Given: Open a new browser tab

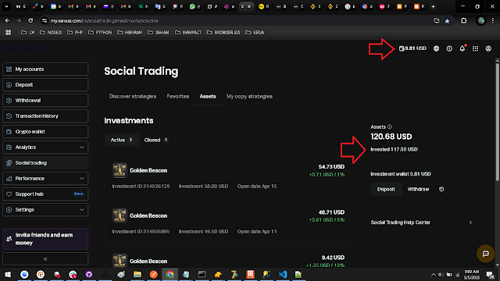Looking at the screenshot, I should click(433, 6).
